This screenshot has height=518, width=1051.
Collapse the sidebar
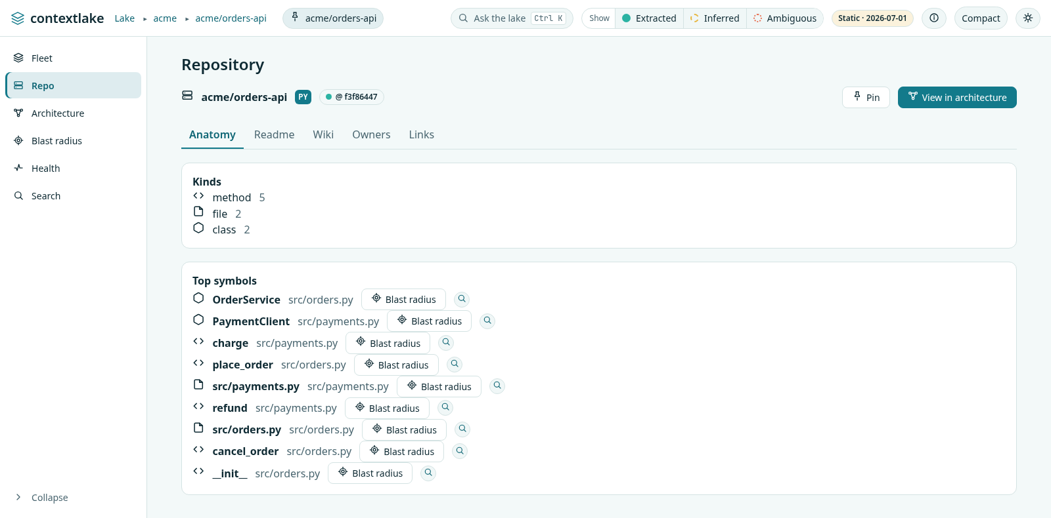coord(74,497)
